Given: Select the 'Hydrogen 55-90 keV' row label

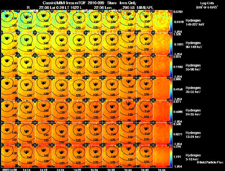Looking at the screenshot, I should pyautogui.click(x=193, y=67).
